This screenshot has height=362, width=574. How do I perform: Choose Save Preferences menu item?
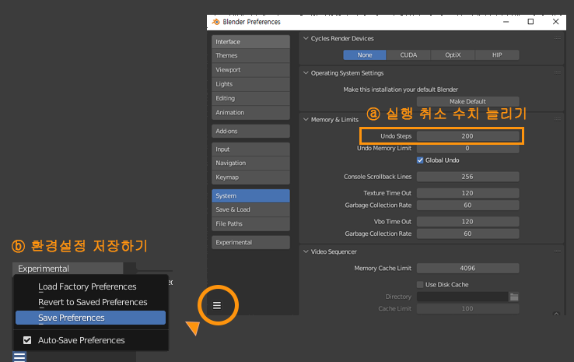coord(90,318)
